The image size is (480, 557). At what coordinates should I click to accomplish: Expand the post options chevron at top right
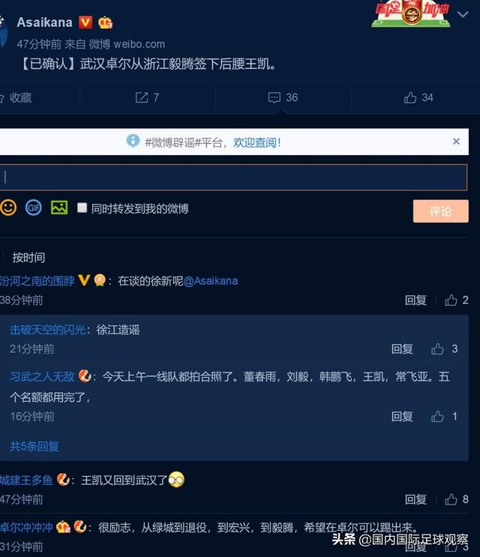point(463,14)
